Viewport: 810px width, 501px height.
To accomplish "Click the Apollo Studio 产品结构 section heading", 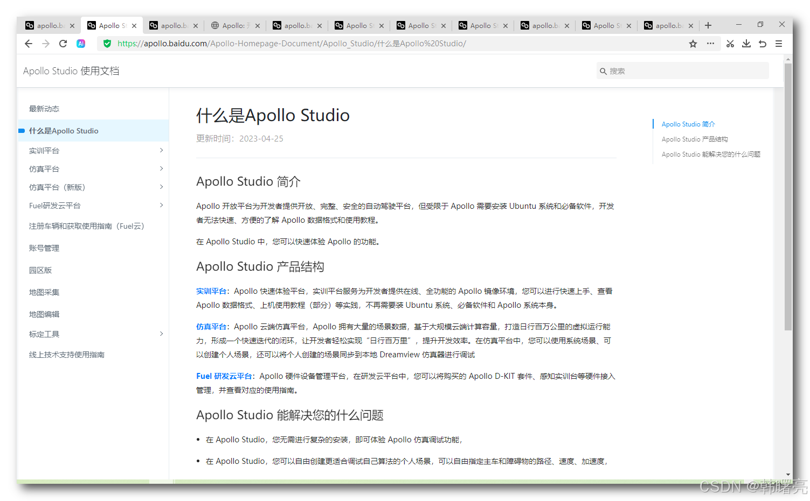I will tap(260, 266).
